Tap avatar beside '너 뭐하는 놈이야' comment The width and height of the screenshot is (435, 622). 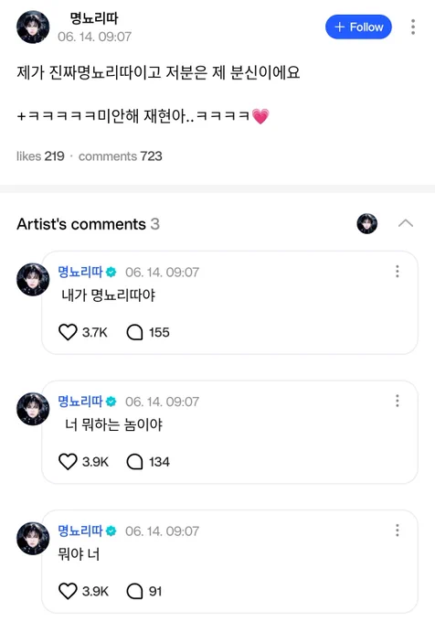point(33,409)
